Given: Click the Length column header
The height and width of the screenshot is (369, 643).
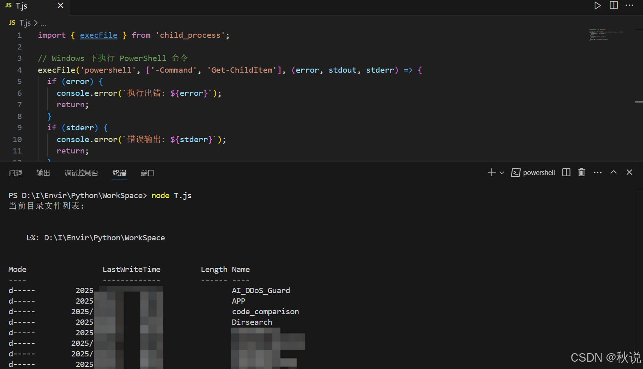Looking at the screenshot, I should coord(214,270).
